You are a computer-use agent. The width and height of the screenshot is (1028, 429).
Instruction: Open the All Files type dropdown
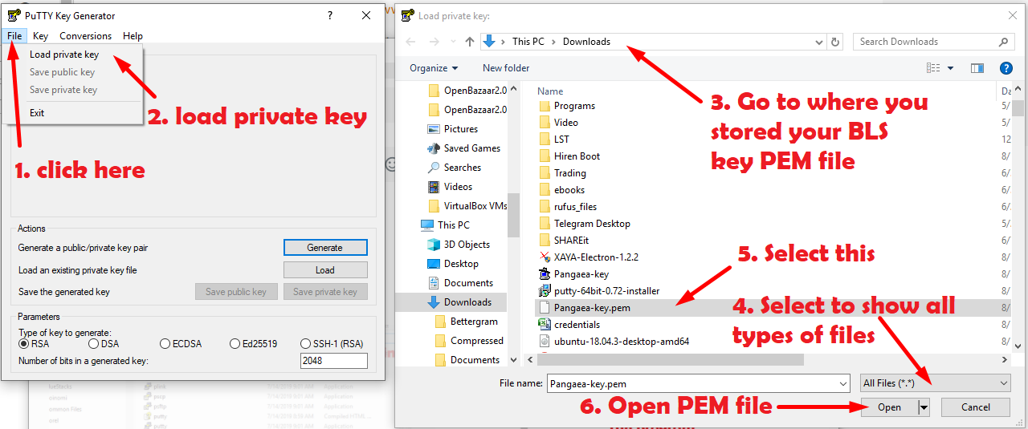(934, 384)
